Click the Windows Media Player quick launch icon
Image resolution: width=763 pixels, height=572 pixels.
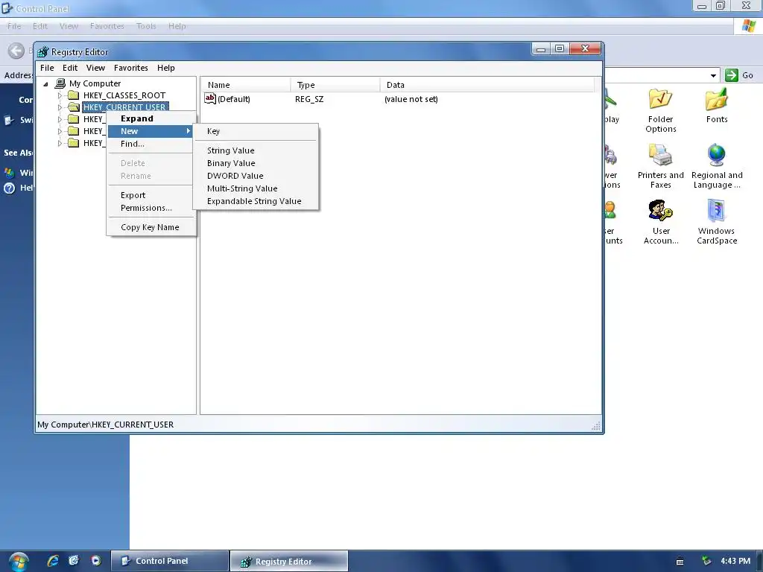96,561
